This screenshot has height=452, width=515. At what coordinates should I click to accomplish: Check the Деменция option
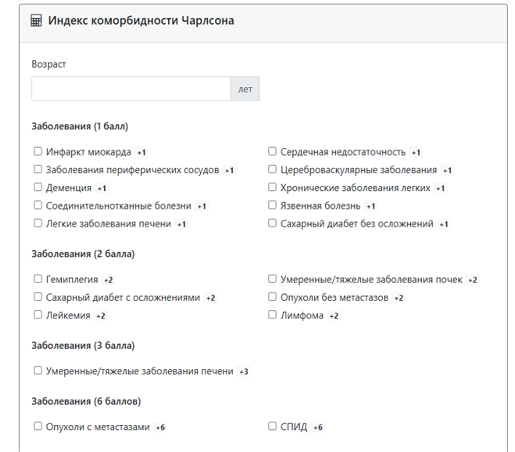coord(38,187)
